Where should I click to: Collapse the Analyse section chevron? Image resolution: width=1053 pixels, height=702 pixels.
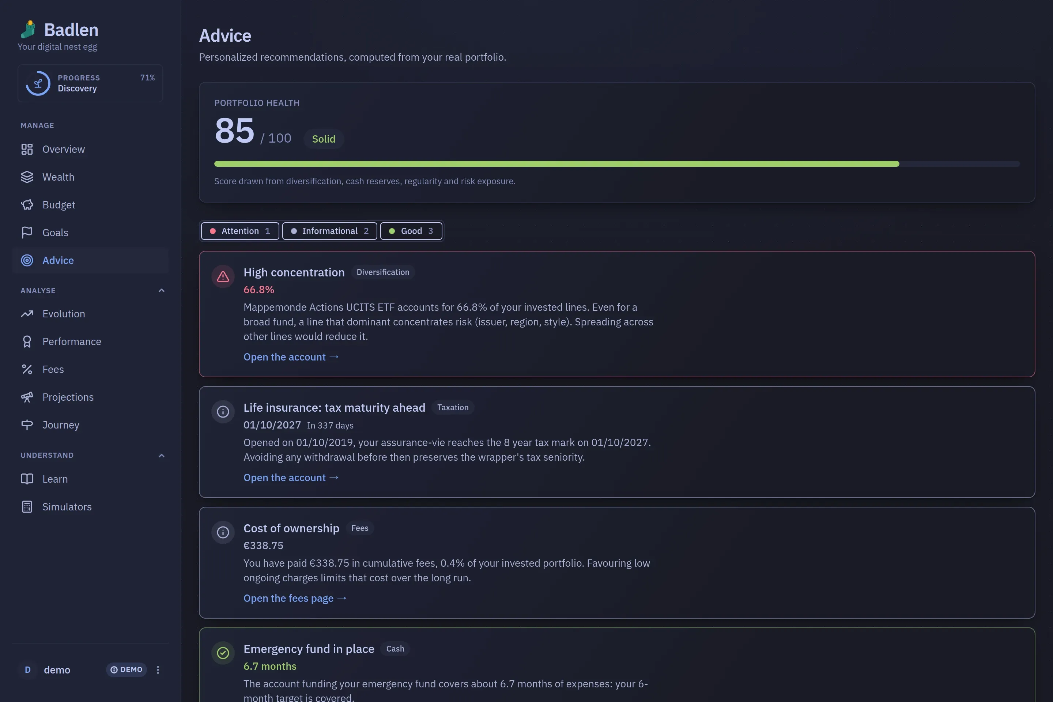tap(162, 291)
